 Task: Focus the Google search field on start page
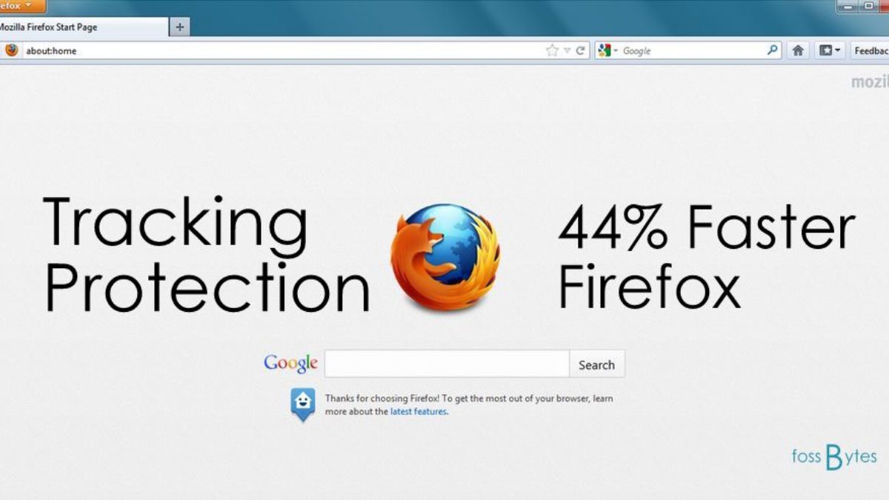(x=447, y=364)
